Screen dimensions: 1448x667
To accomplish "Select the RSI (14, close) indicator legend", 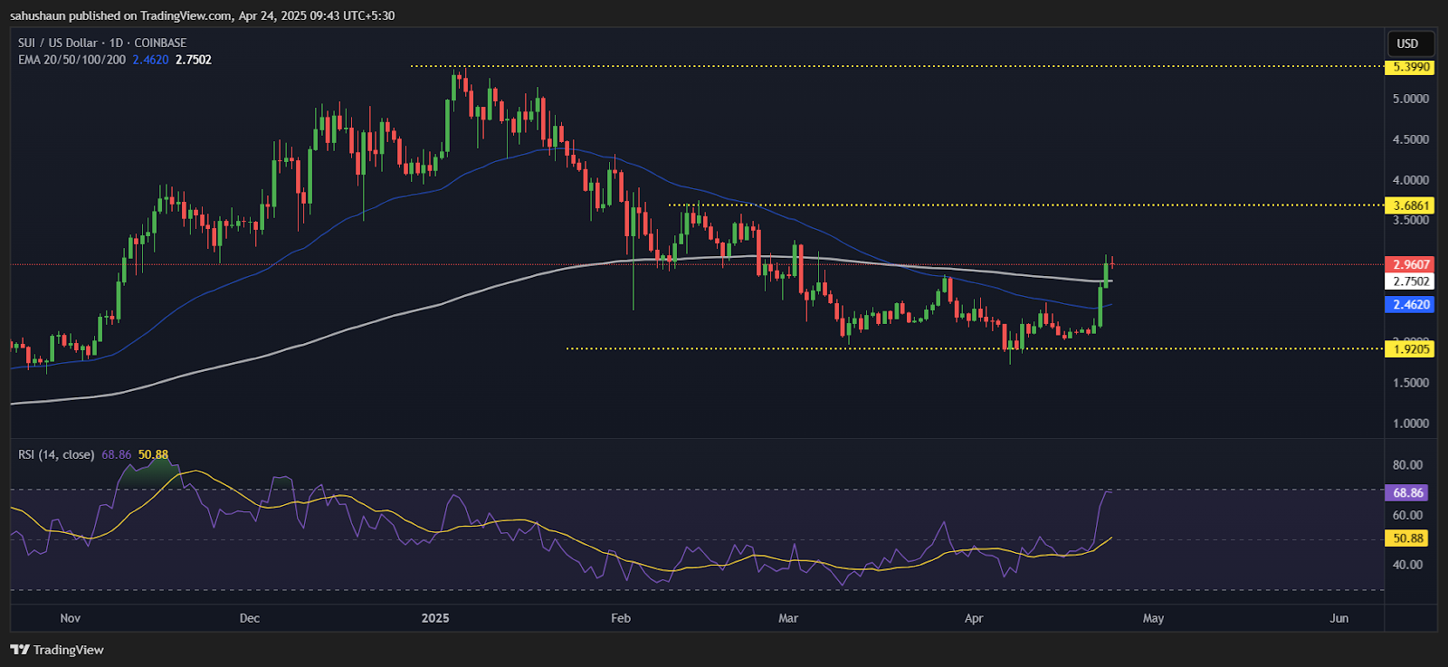I will point(56,454).
